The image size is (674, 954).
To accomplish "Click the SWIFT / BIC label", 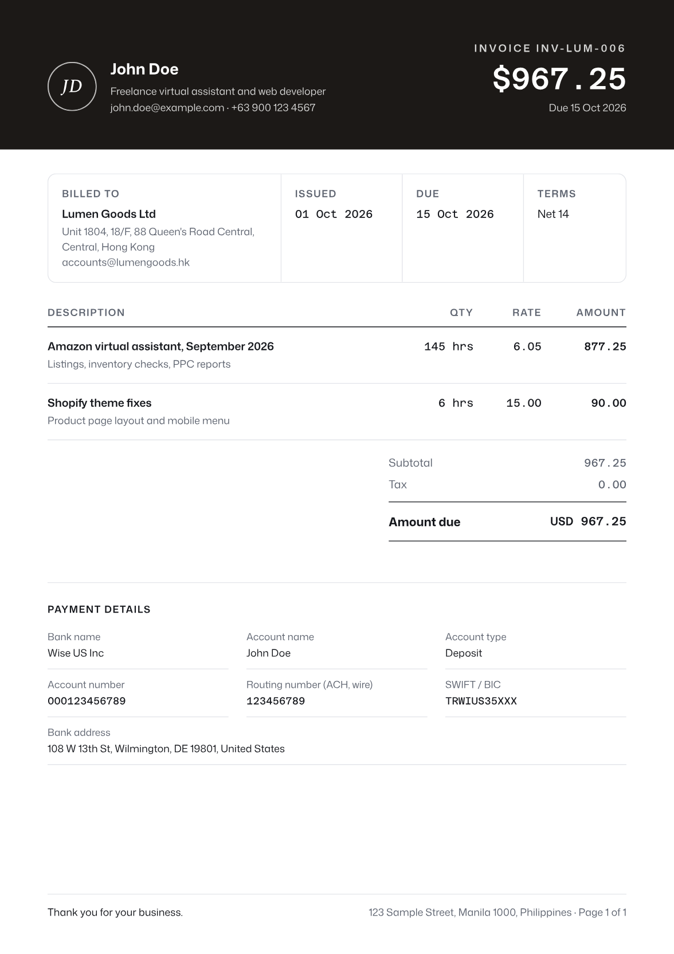I will pyautogui.click(x=473, y=684).
